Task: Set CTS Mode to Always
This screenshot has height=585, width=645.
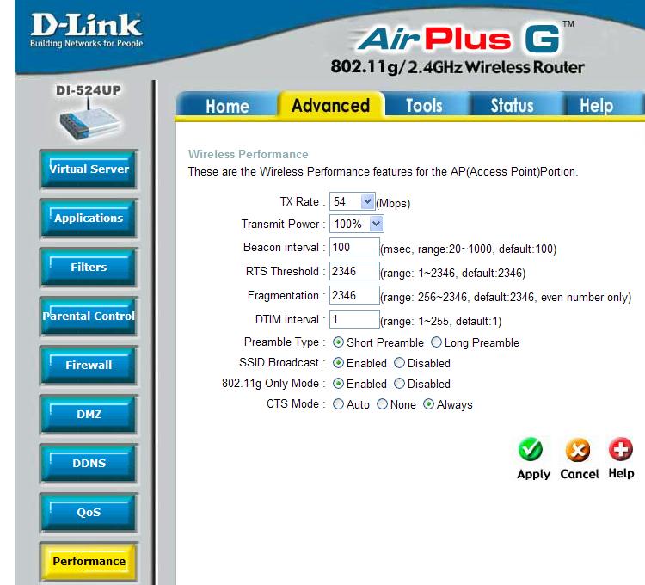Action: [x=428, y=404]
